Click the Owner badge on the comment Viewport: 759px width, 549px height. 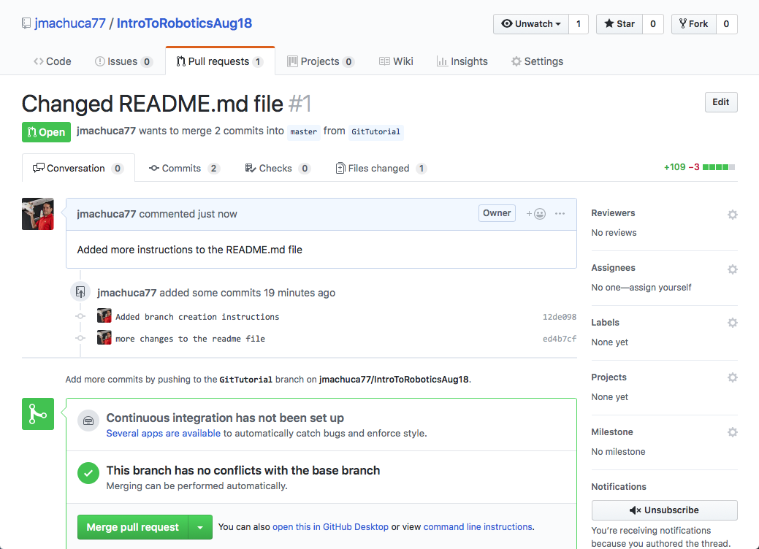click(x=497, y=213)
